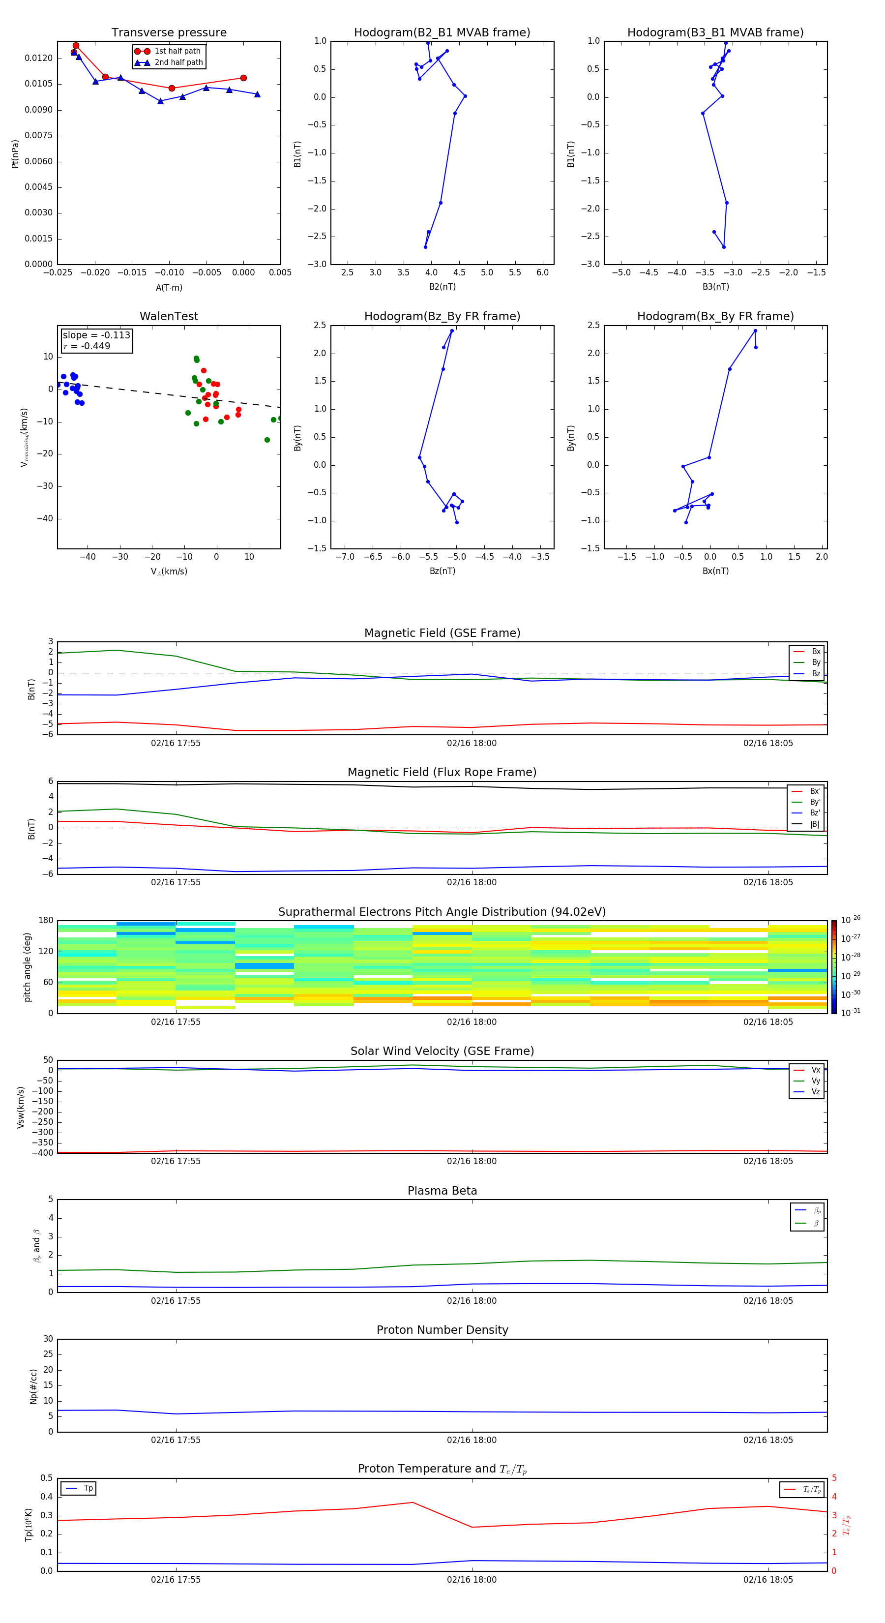Viewport: 885px width, 1623px height.
Task: Select "Vy" in the velocity legend
Action: (x=807, y=1081)
